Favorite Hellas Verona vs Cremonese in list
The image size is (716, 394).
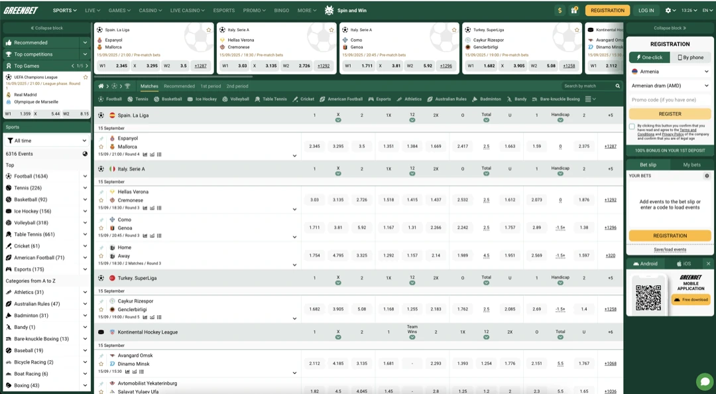tap(101, 200)
